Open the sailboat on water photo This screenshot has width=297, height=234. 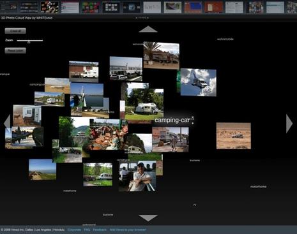[87, 95]
